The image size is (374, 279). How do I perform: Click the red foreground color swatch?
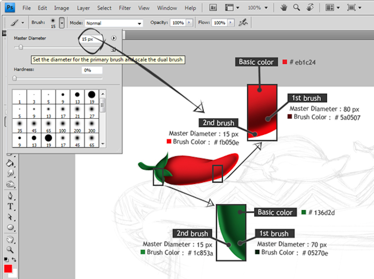coord(8,269)
